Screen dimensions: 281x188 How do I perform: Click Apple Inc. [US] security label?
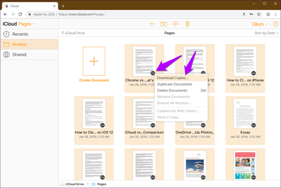coord(44,14)
